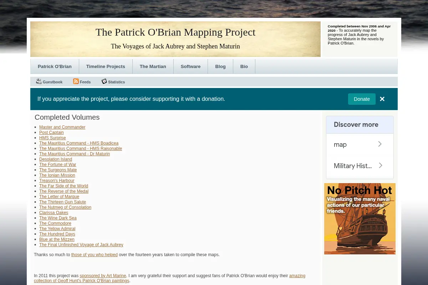The height and width of the screenshot is (285, 428).
Task: Open the Treason's Harbour link
Action: click(57, 181)
